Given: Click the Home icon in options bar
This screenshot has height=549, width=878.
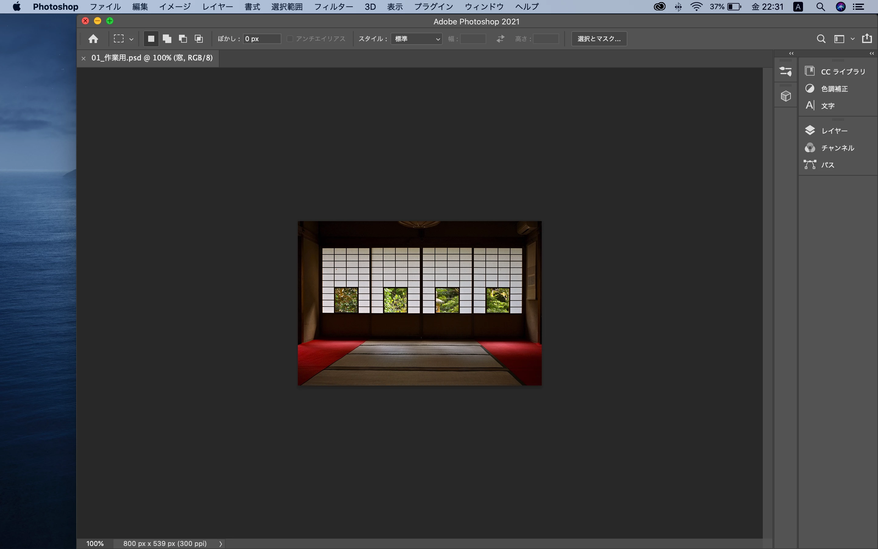Looking at the screenshot, I should tap(93, 39).
